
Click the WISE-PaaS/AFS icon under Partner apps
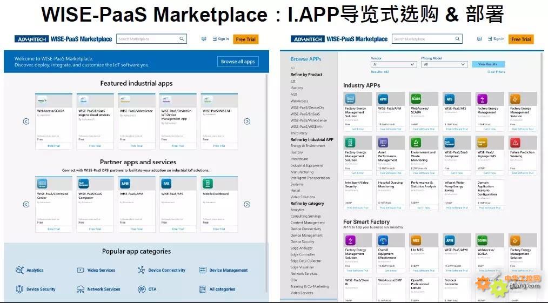point(166,183)
